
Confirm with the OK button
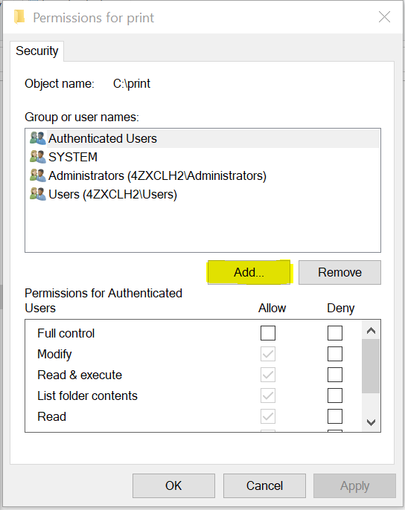coord(173,485)
